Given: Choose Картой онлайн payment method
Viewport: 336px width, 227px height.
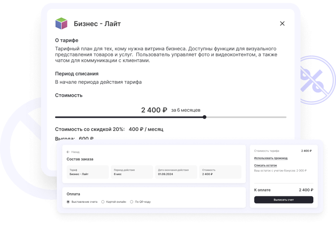Looking at the screenshot, I should (x=103, y=201).
